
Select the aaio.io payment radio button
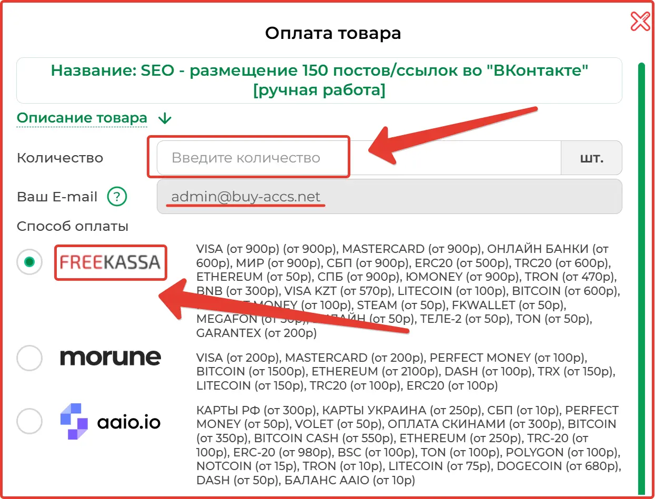(29, 421)
